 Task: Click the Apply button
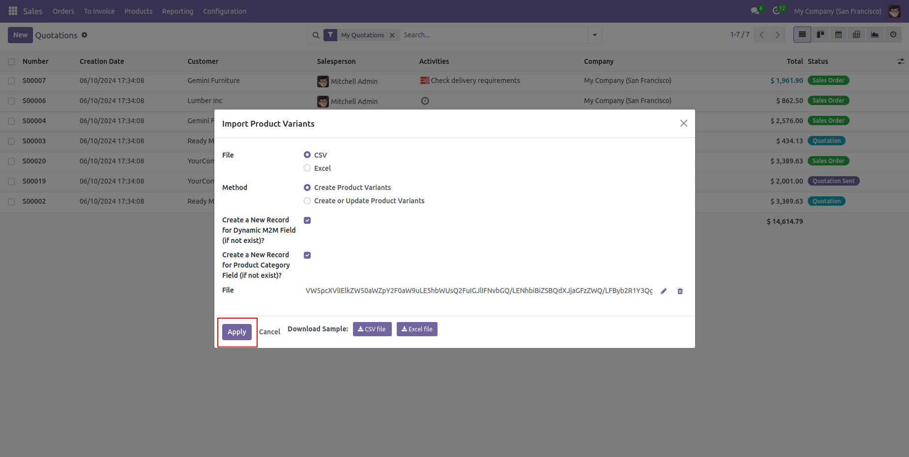(x=236, y=332)
